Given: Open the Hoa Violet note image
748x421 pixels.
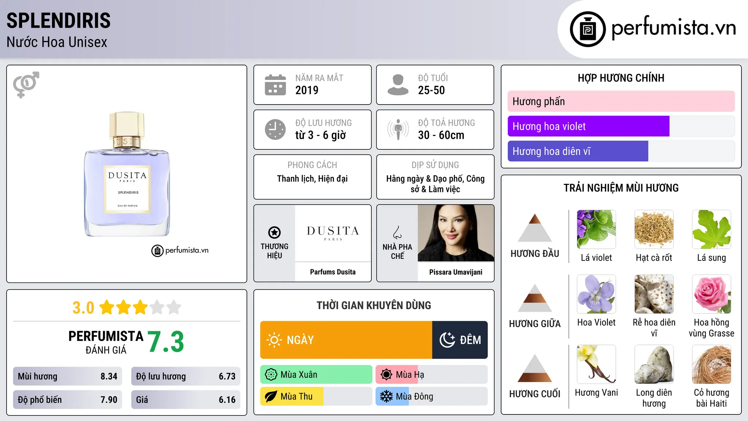Looking at the screenshot, I should [596, 294].
